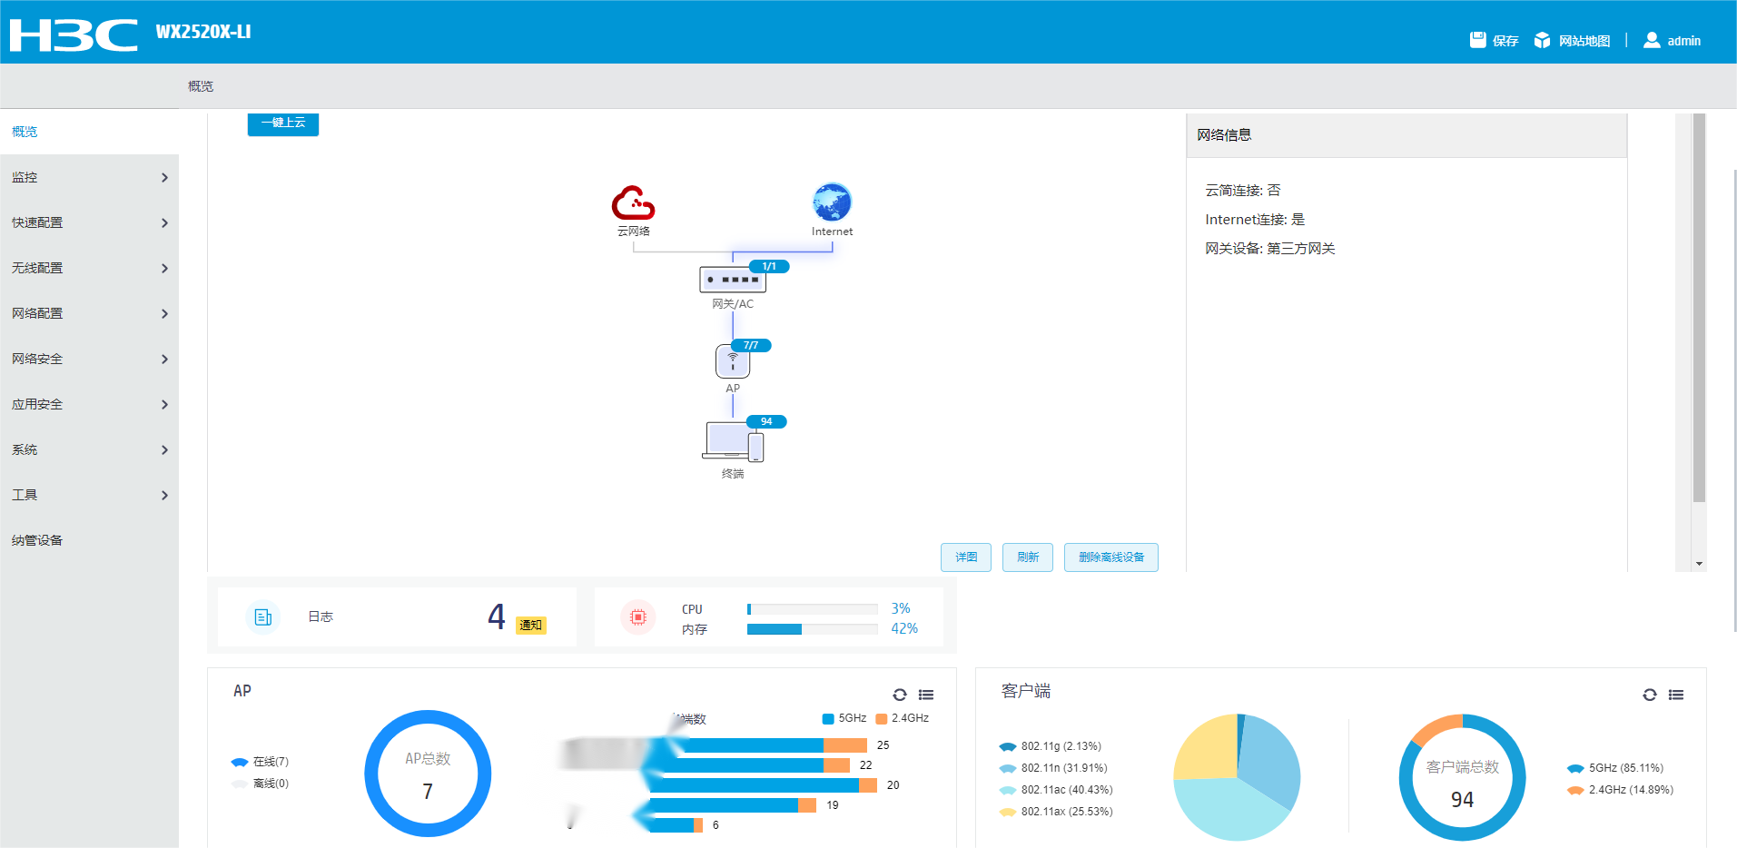
Task: Click the 802.11 protocol pie chart
Action: point(1237,777)
